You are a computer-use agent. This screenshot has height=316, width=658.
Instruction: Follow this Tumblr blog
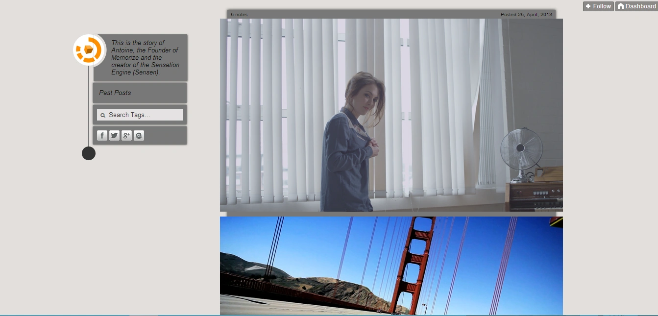598,6
